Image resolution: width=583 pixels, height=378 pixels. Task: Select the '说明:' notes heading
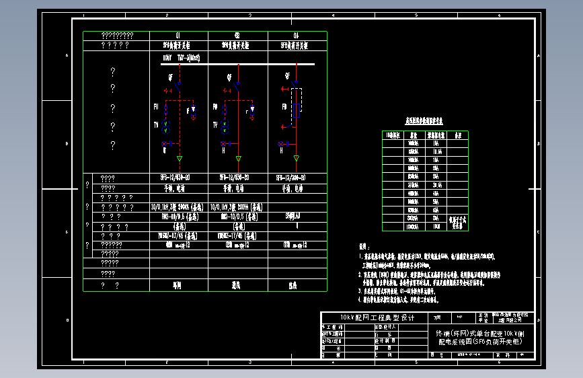coord(364,246)
